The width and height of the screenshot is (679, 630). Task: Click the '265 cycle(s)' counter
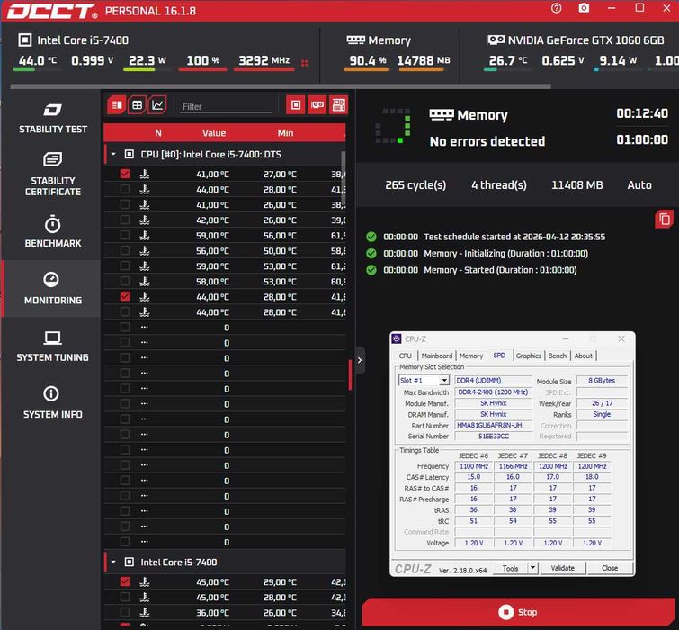(415, 185)
